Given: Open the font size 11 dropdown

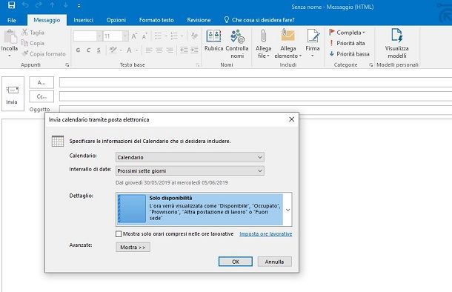Looking at the screenshot, I should (x=125, y=36).
